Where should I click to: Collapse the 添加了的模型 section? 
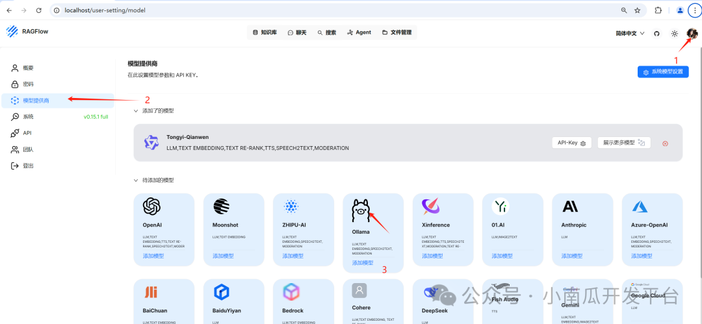(x=136, y=110)
